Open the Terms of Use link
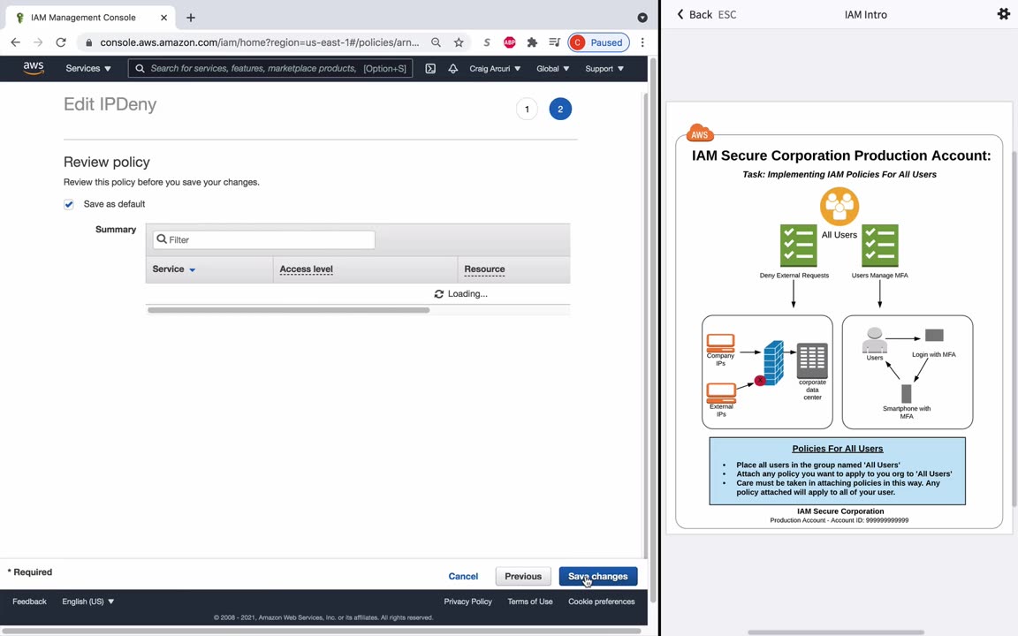 (x=530, y=602)
